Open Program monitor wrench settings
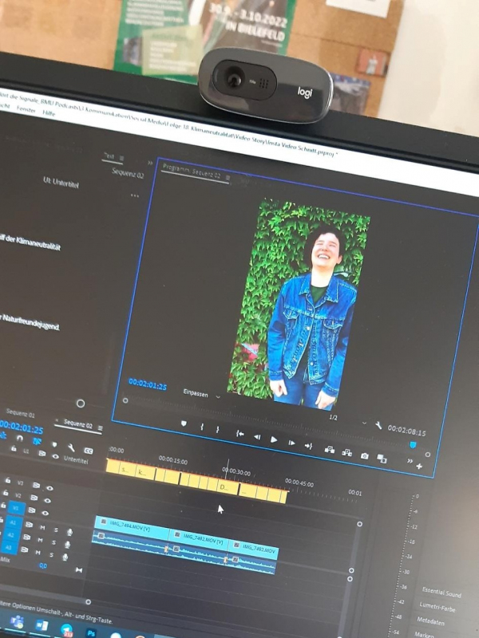This screenshot has width=479, height=638. tap(378, 426)
